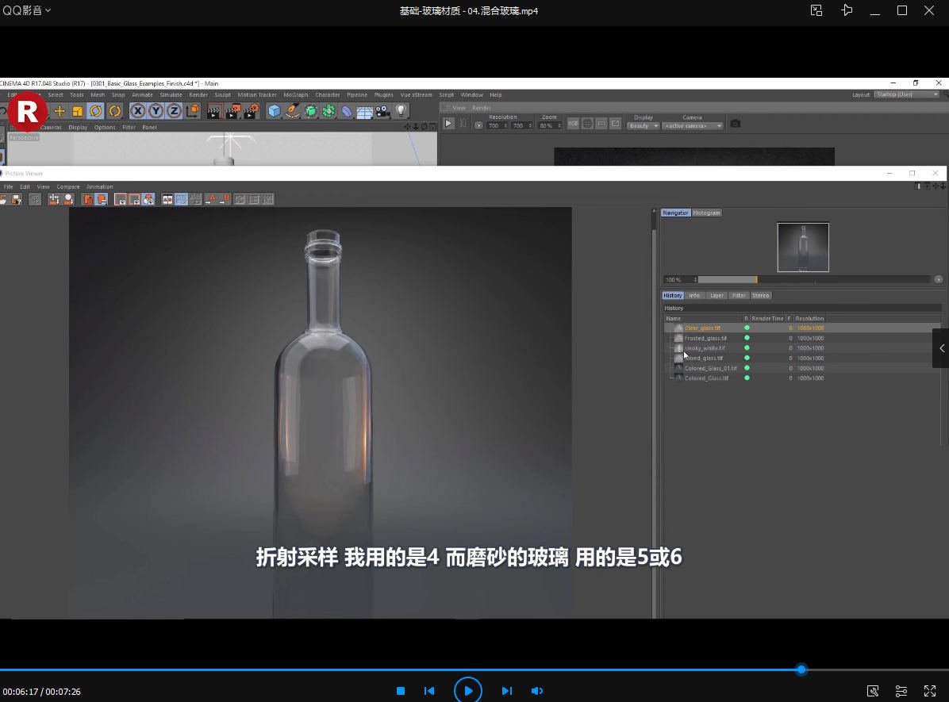949x702 pixels.
Task: Switch to the Filter tab in History panel
Action: [x=739, y=295]
